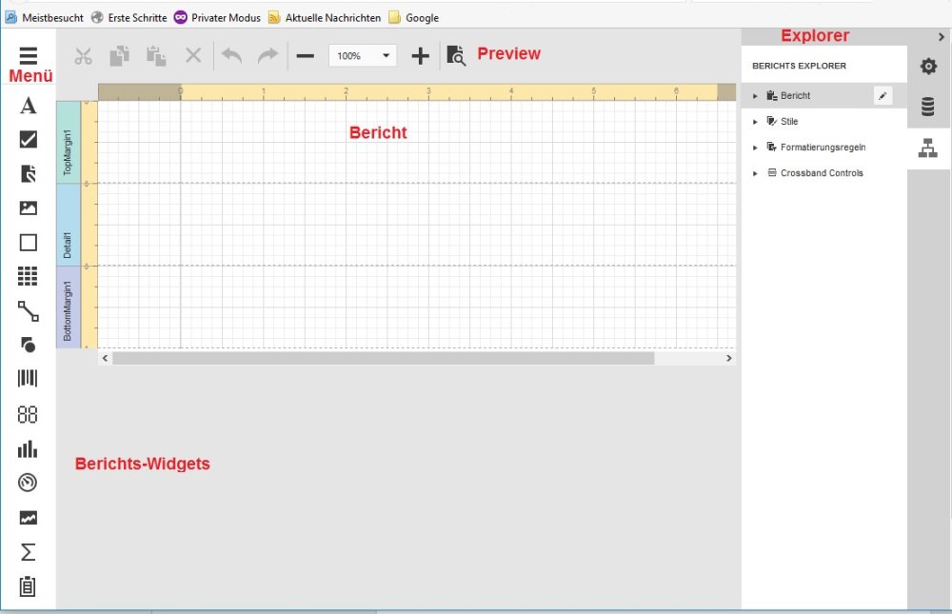952x614 pixels.
Task: Open the Google bookmark folder
Action: [x=413, y=18]
